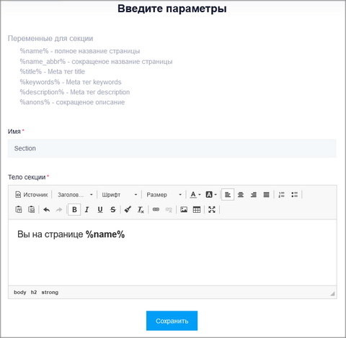
Task: Select h2 in the elements path
Action: tap(34, 292)
